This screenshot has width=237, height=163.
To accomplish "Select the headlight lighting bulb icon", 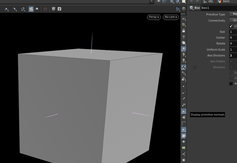I will coord(184,49).
